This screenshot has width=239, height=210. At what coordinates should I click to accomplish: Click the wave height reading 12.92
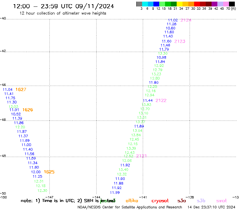[x=159, y=66]
